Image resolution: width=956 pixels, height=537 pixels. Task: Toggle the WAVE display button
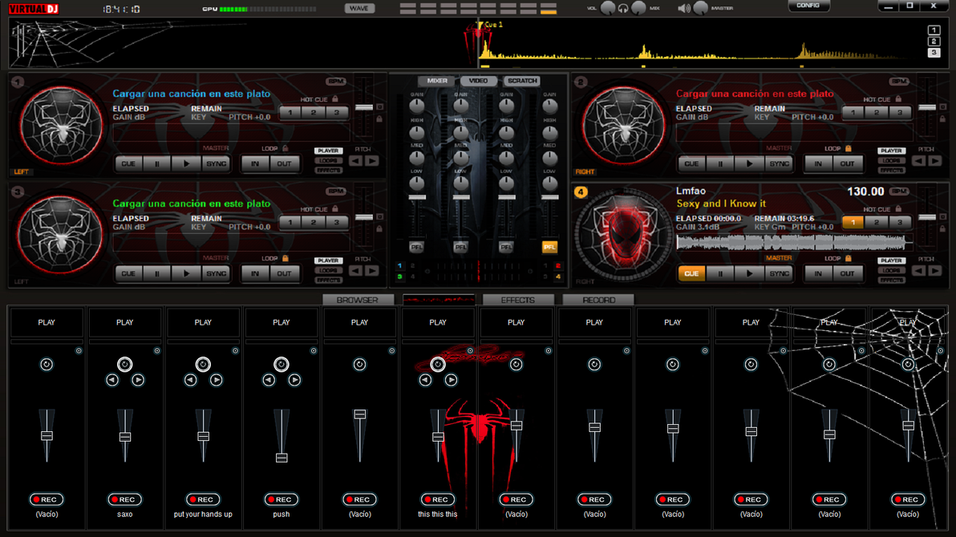pos(359,9)
